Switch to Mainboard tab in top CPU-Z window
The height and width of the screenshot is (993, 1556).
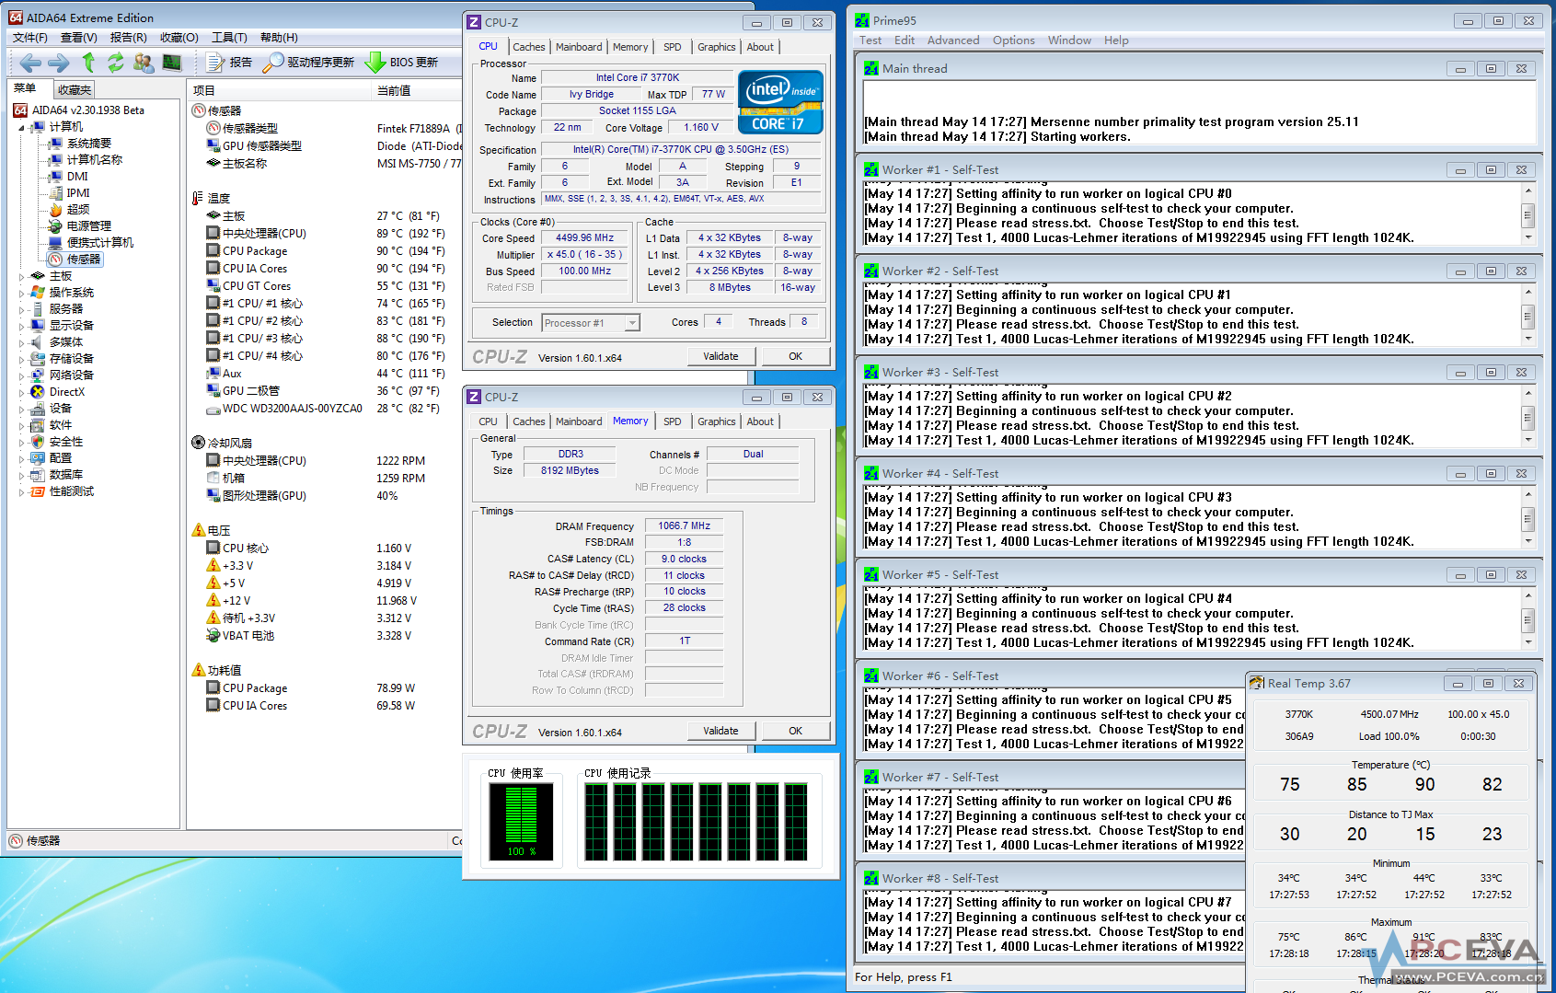[x=579, y=47]
